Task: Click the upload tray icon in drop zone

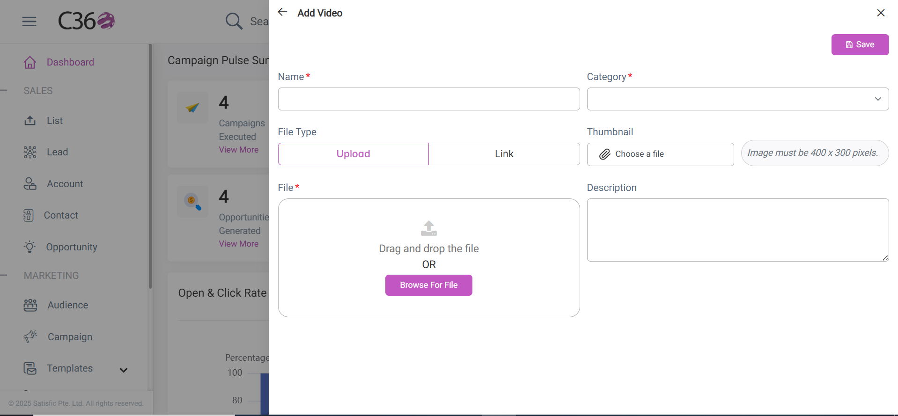Action: (x=429, y=228)
